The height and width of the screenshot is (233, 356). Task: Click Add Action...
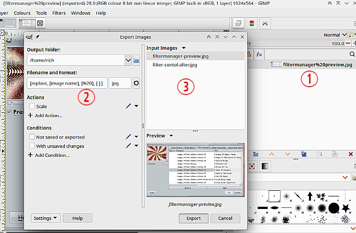click(45, 115)
